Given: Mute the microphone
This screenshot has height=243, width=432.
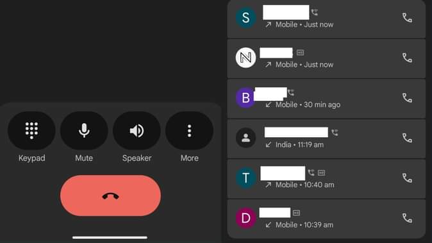Looking at the screenshot, I should click(x=84, y=131).
